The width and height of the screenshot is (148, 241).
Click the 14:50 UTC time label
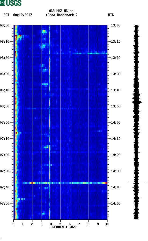point(116,203)
